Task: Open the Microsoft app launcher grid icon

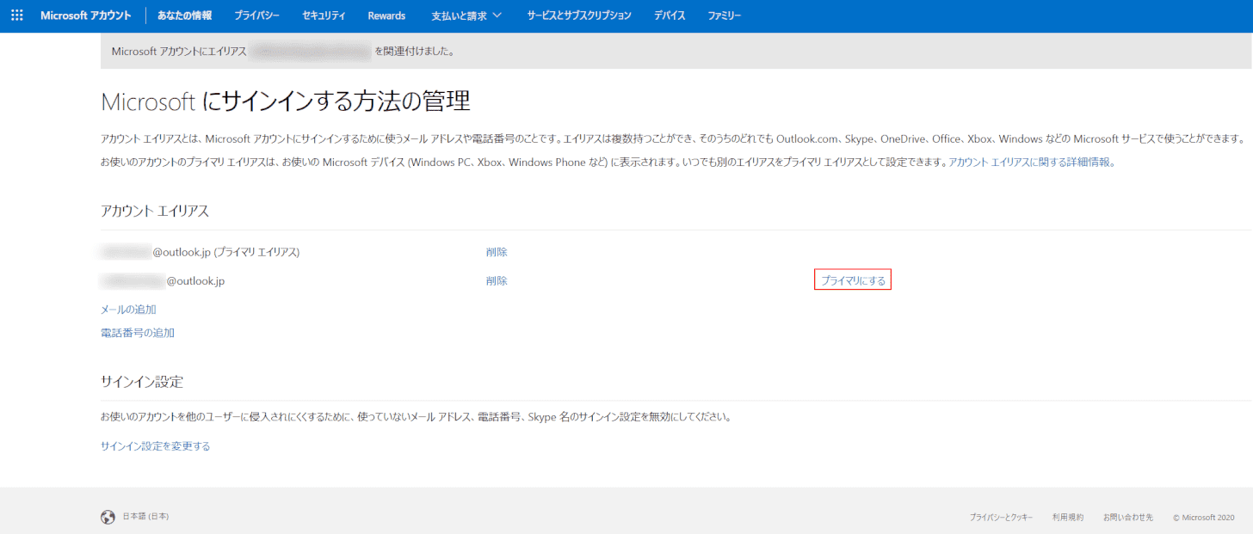Action: coord(17,15)
